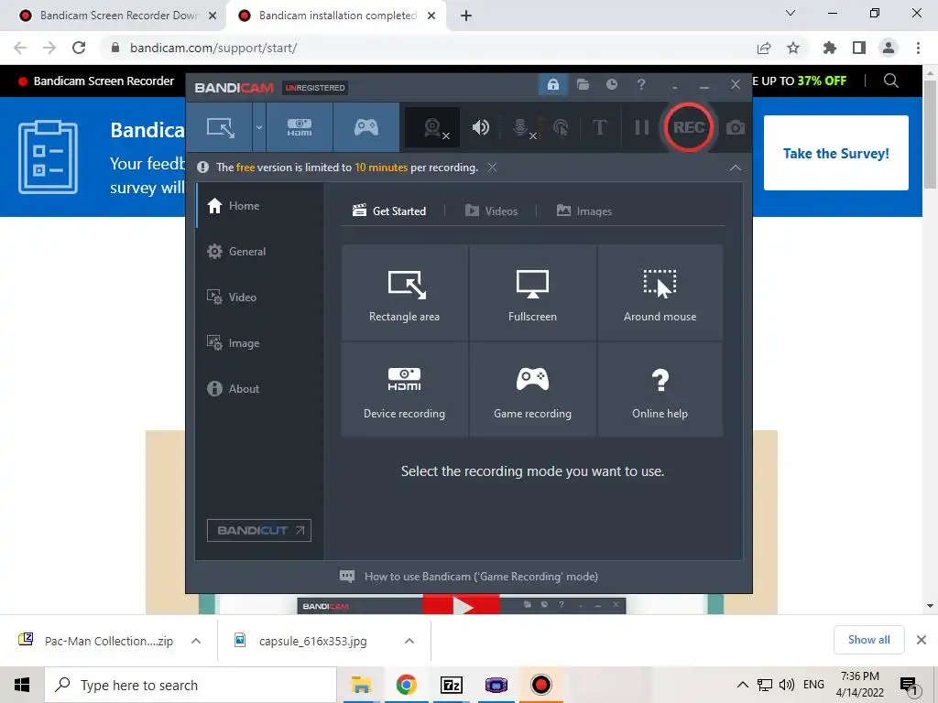Screen dimensions: 938x703
Task: Take screenshot with camera icon
Action: tap(736, 127)
